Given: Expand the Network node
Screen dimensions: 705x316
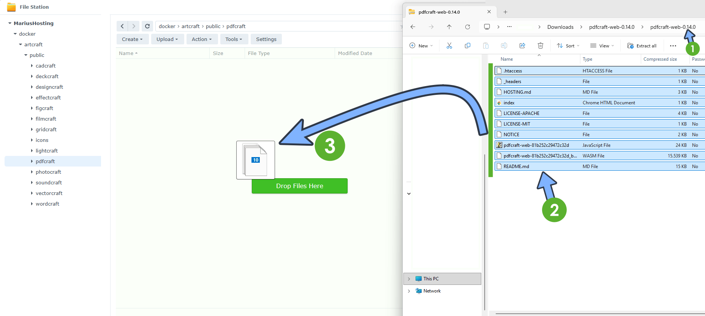Looking at the screenshot, I should 409,291.
